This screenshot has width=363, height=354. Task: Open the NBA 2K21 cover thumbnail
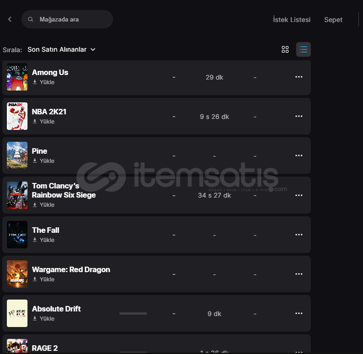coord(17,116)
